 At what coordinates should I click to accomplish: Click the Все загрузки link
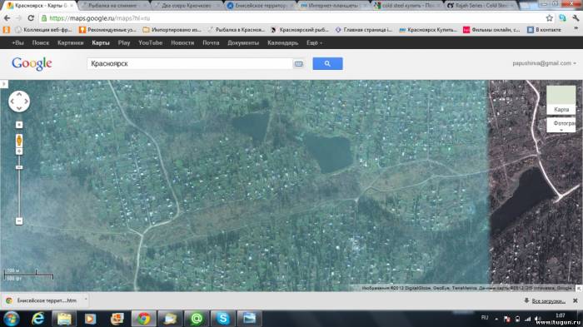click(548, 300)
